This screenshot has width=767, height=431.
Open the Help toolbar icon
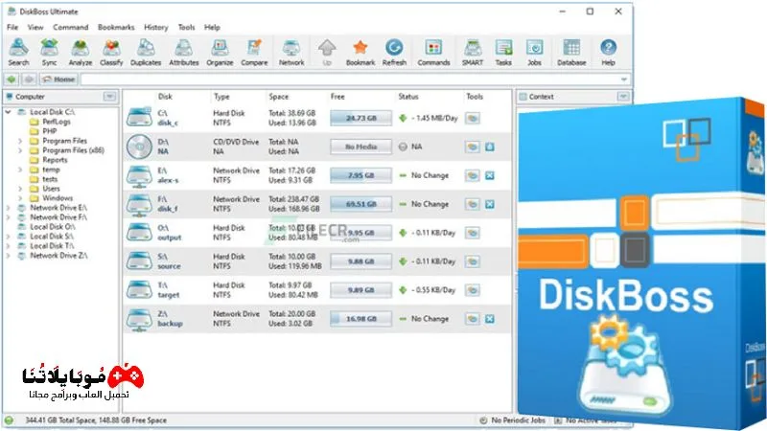pyautogui.click(x=608, y=53)
